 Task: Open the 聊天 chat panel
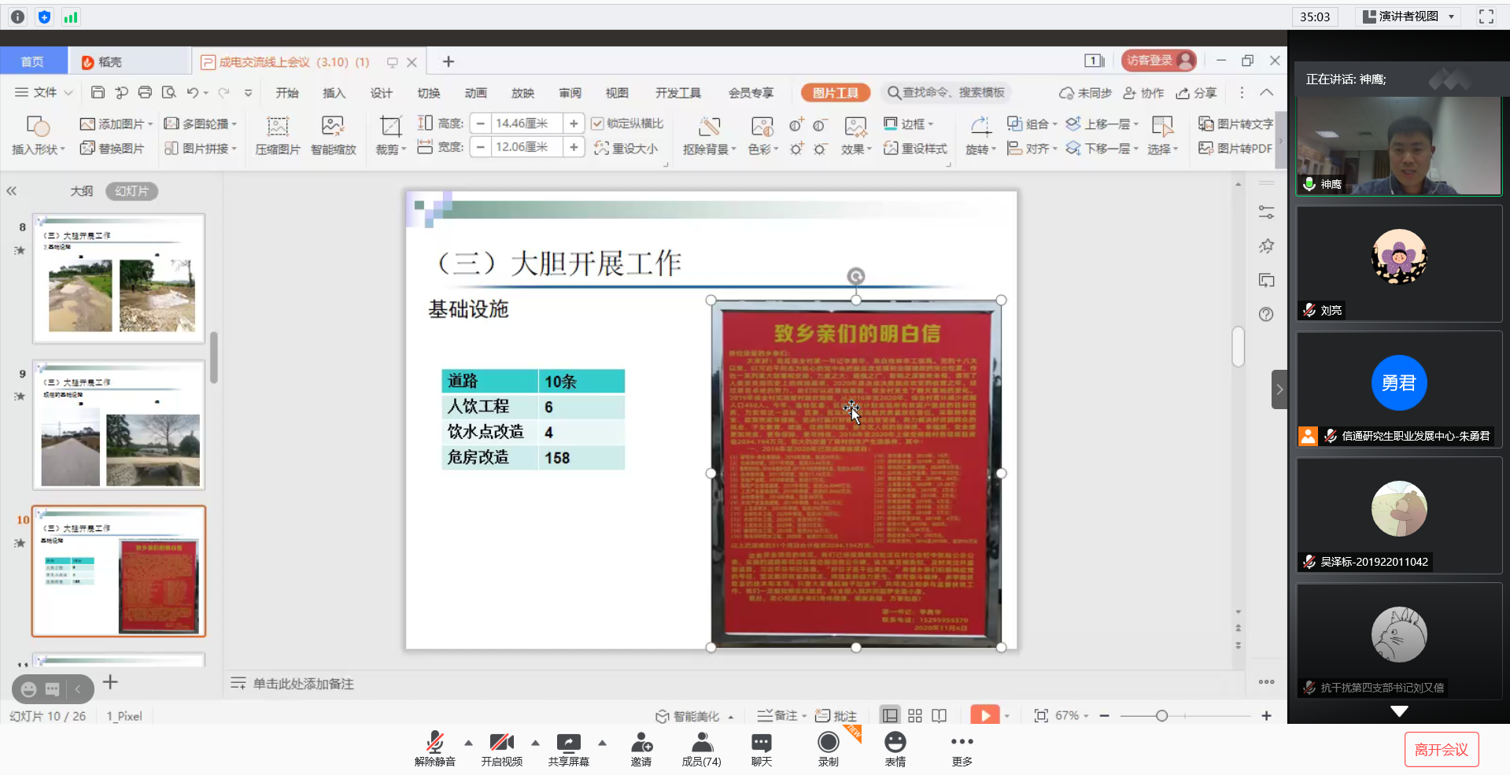point(761,744)
